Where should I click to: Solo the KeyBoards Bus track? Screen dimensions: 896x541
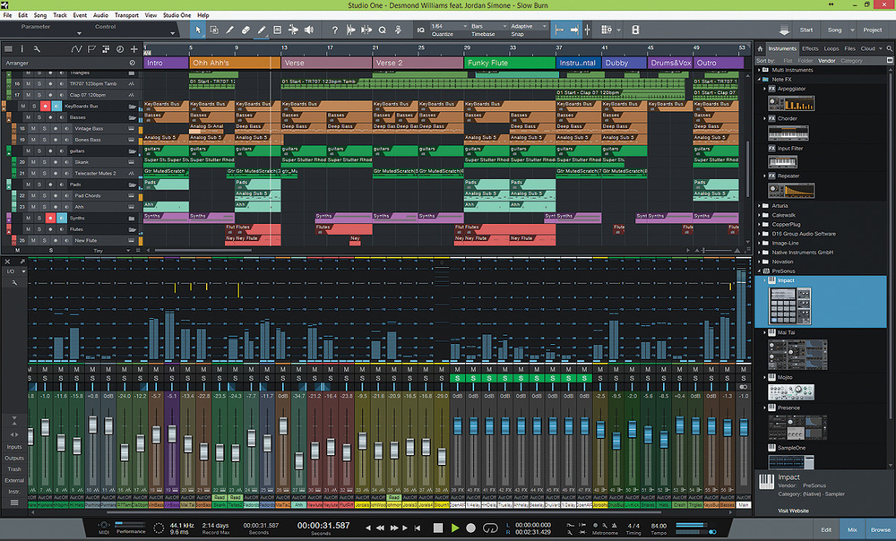click(34, 107)
